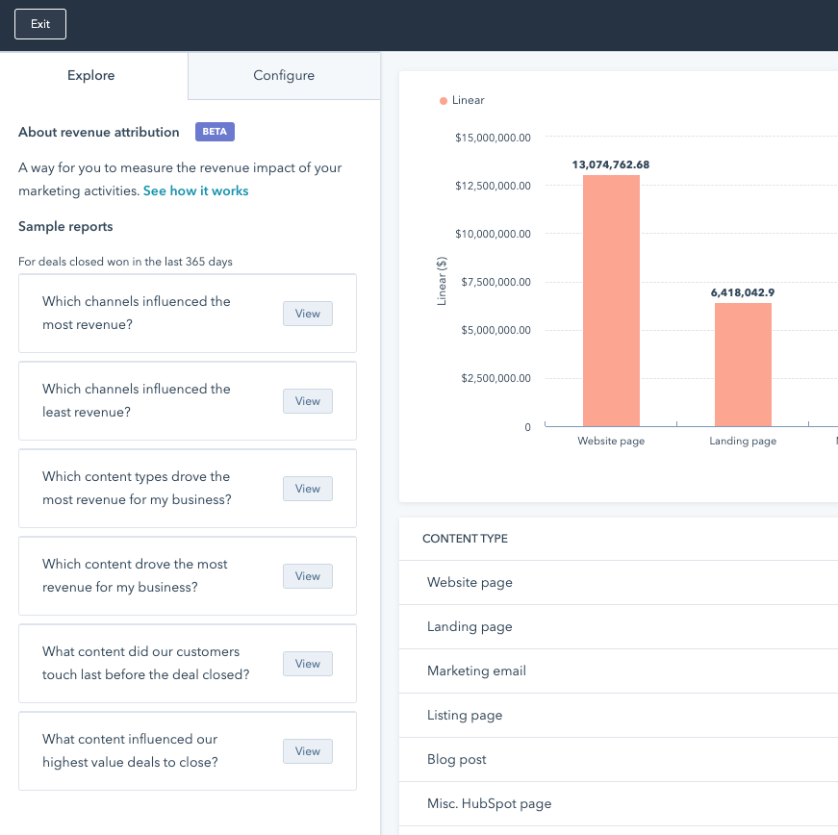View content influencing highest value deals

coord(307,751)
